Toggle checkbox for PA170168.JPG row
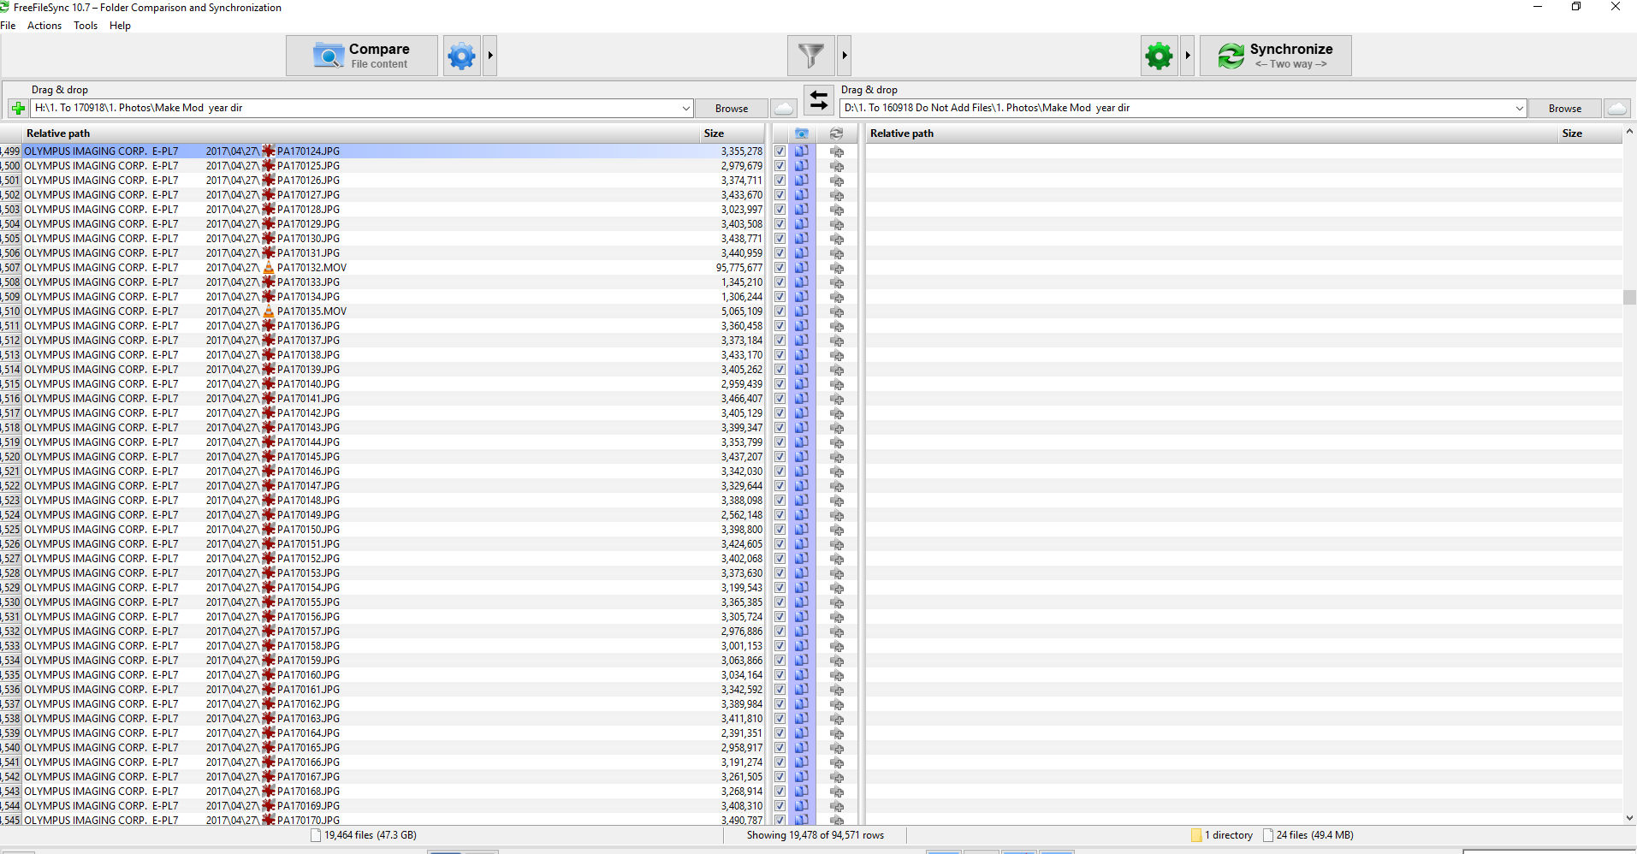The width and height of the screenshot is (1637, 854). [x=780, y=792]
